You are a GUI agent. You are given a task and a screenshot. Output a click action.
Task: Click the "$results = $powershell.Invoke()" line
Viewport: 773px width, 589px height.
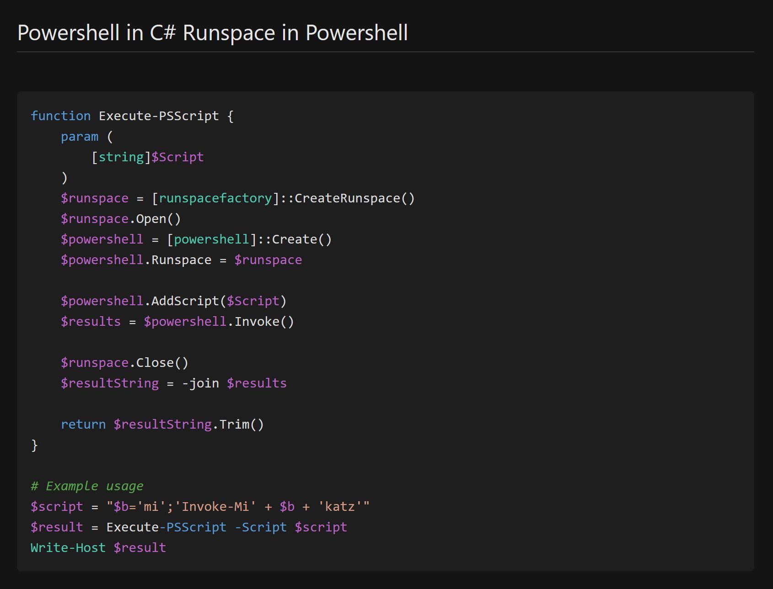click(x=177, y=322)
